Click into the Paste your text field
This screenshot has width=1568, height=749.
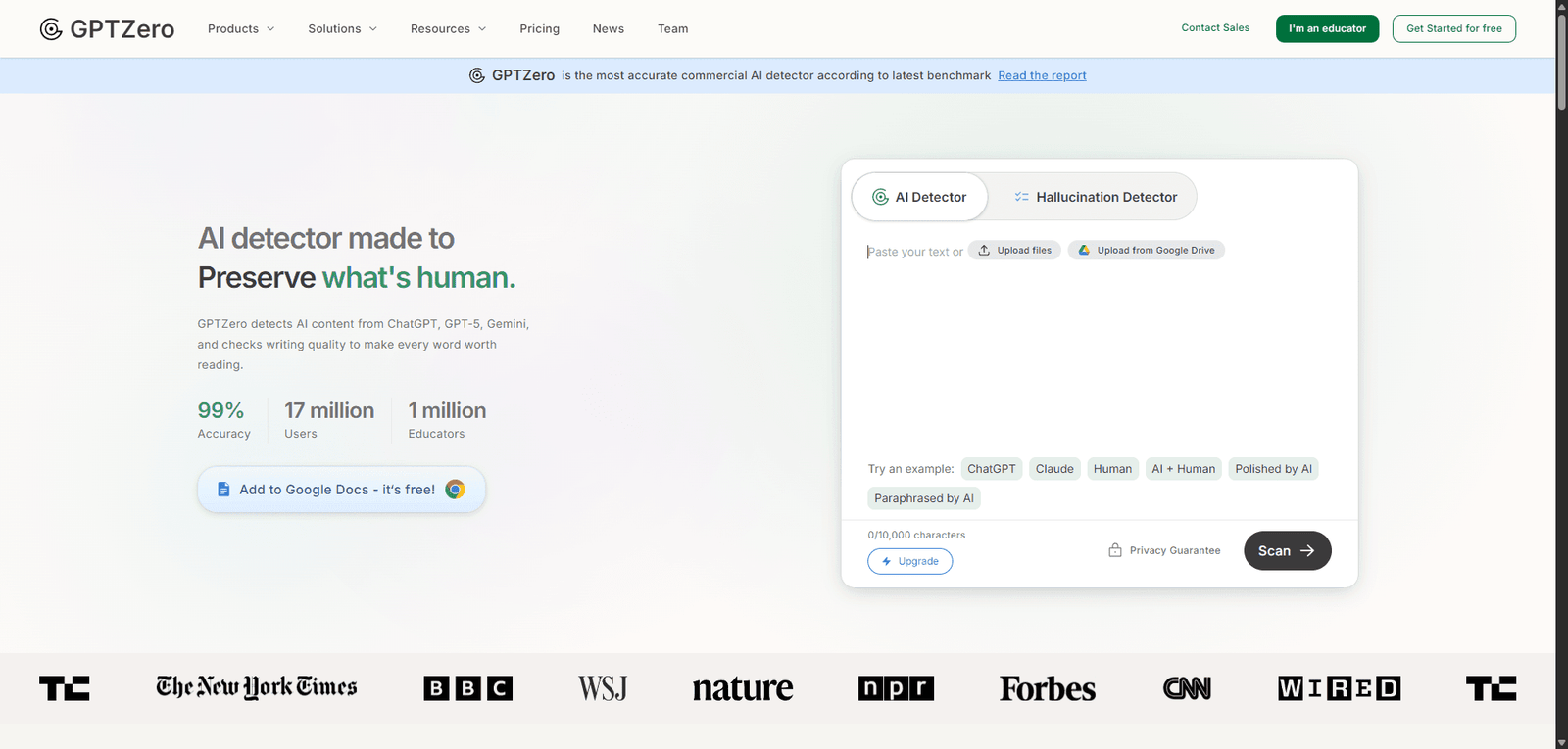coord(1098,343)
